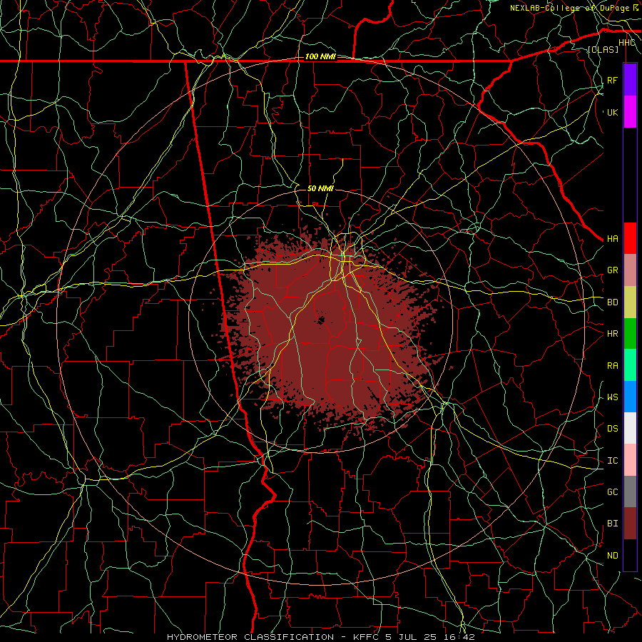Image resolution: width=642 pixels, height=642 pixels.
Task: Click the UK magenta legend swatch
Action: tap(630, 112)
